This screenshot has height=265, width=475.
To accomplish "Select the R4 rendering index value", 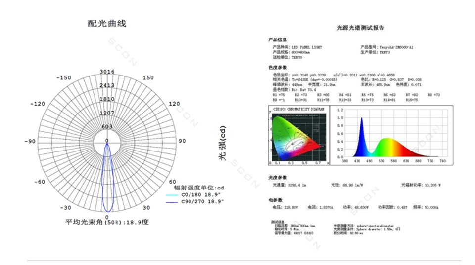I will coord(345,95).
